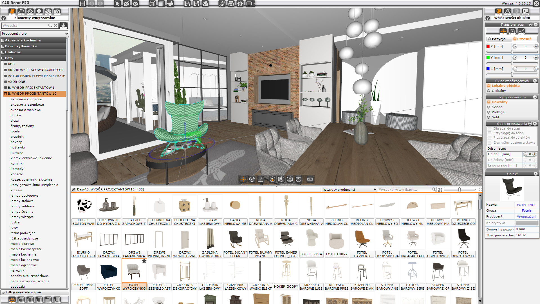Image resolution: width=540 pixels, height=304 pixels.
Task: Open the scene rendering settings gear icon
Action: pos(240,4)
